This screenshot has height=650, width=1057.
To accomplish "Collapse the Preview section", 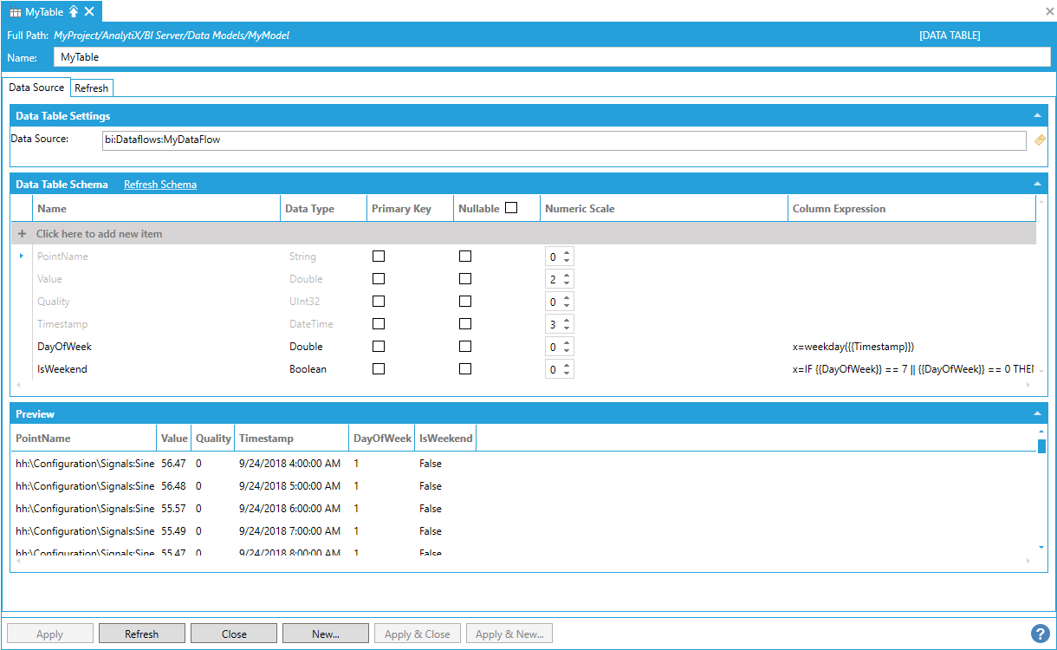I will [1037, 414].
